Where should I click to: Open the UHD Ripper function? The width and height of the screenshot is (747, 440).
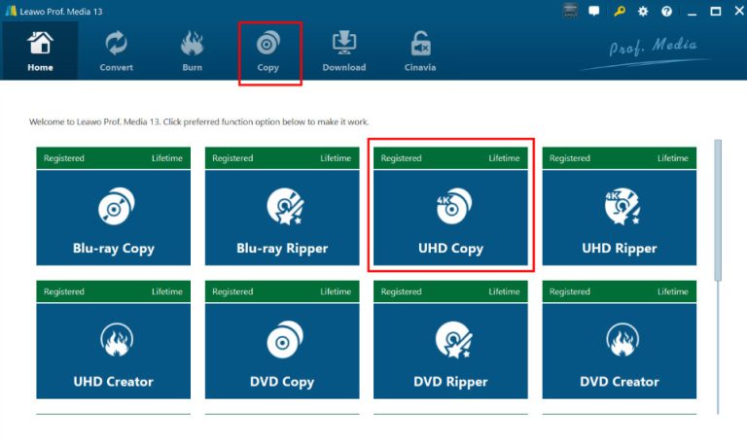[x=620, y=217]
